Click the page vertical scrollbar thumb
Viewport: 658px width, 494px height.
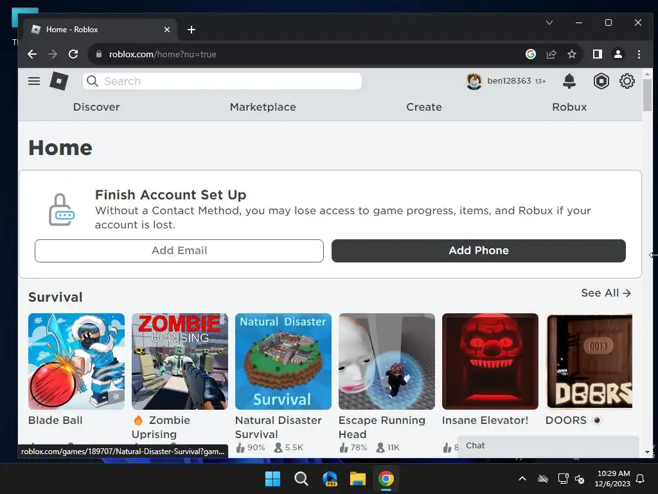click(x=647, y=95)
